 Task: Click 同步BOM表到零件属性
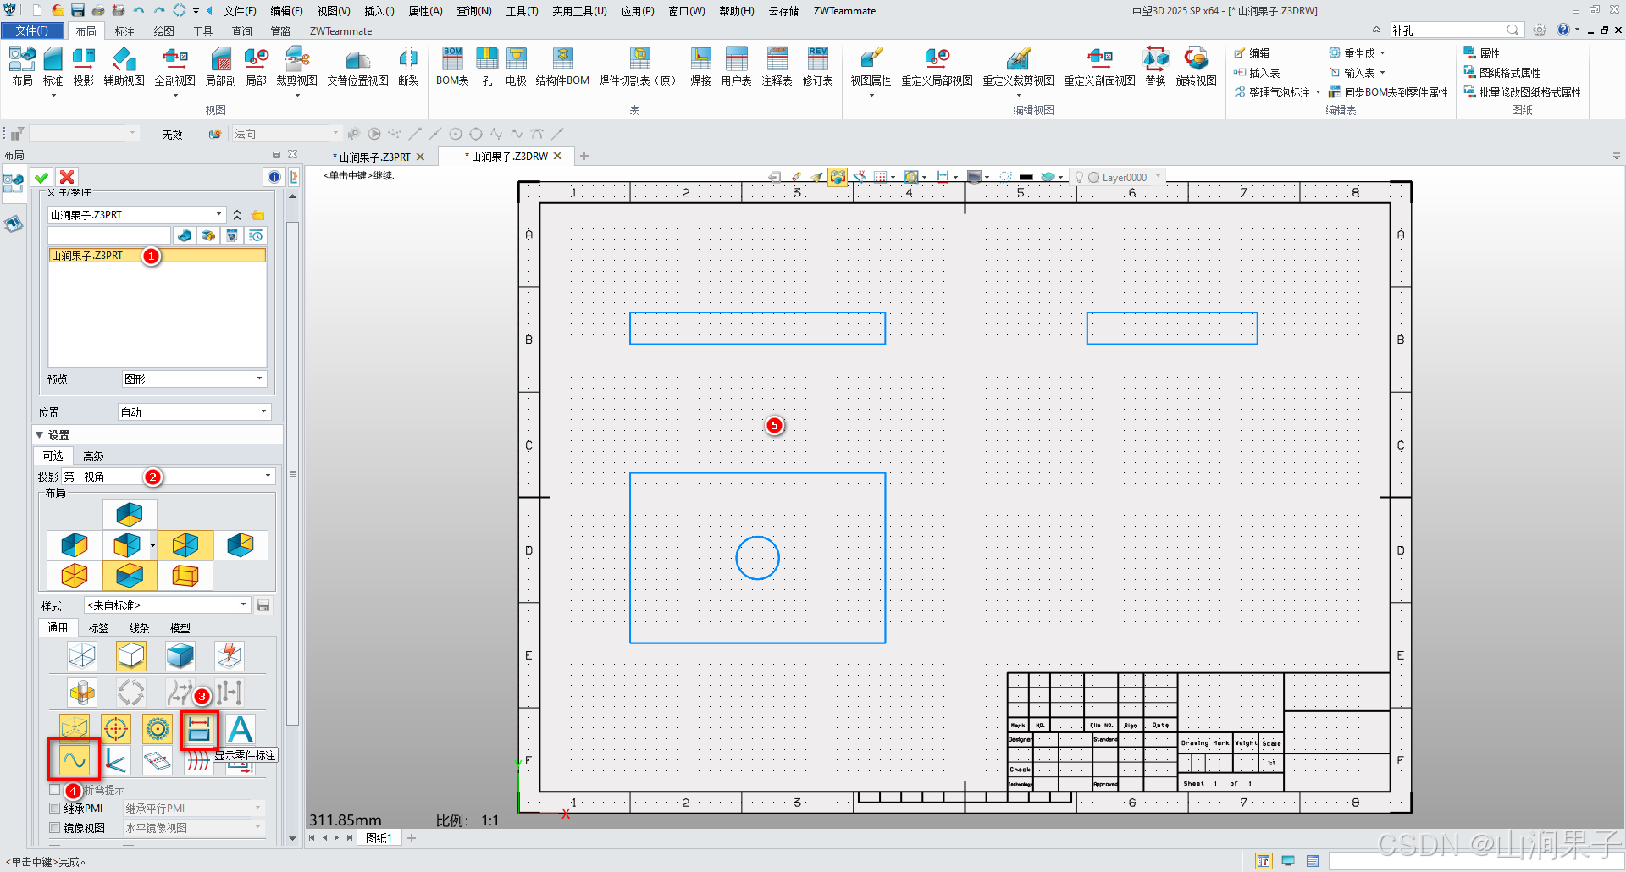[1389, 92]
